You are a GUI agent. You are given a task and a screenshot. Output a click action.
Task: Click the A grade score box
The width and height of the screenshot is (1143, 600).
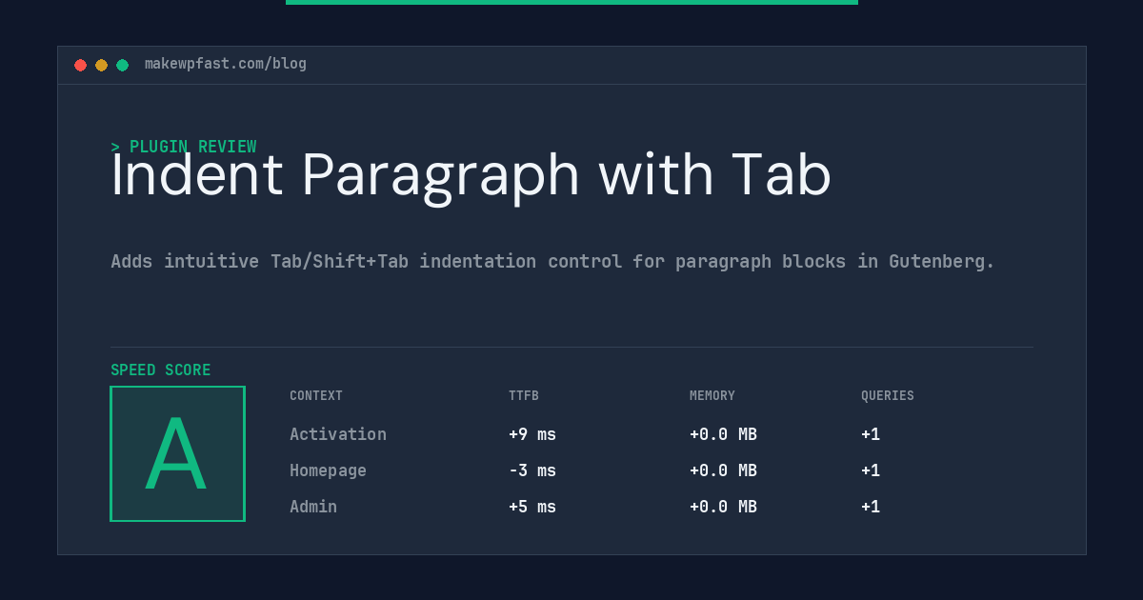177,453
